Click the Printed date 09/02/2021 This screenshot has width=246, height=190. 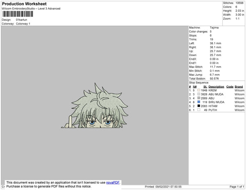click(163, 187)
